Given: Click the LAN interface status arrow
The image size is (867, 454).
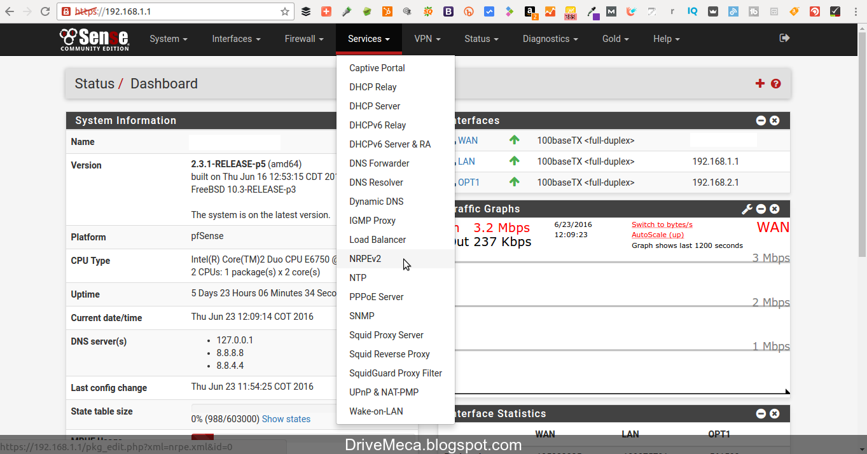Looking at the screenshot, I should (513, 161).
